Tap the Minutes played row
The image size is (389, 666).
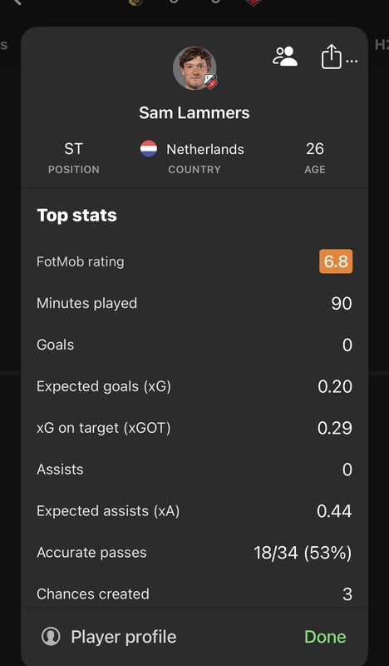pos(194,303)
